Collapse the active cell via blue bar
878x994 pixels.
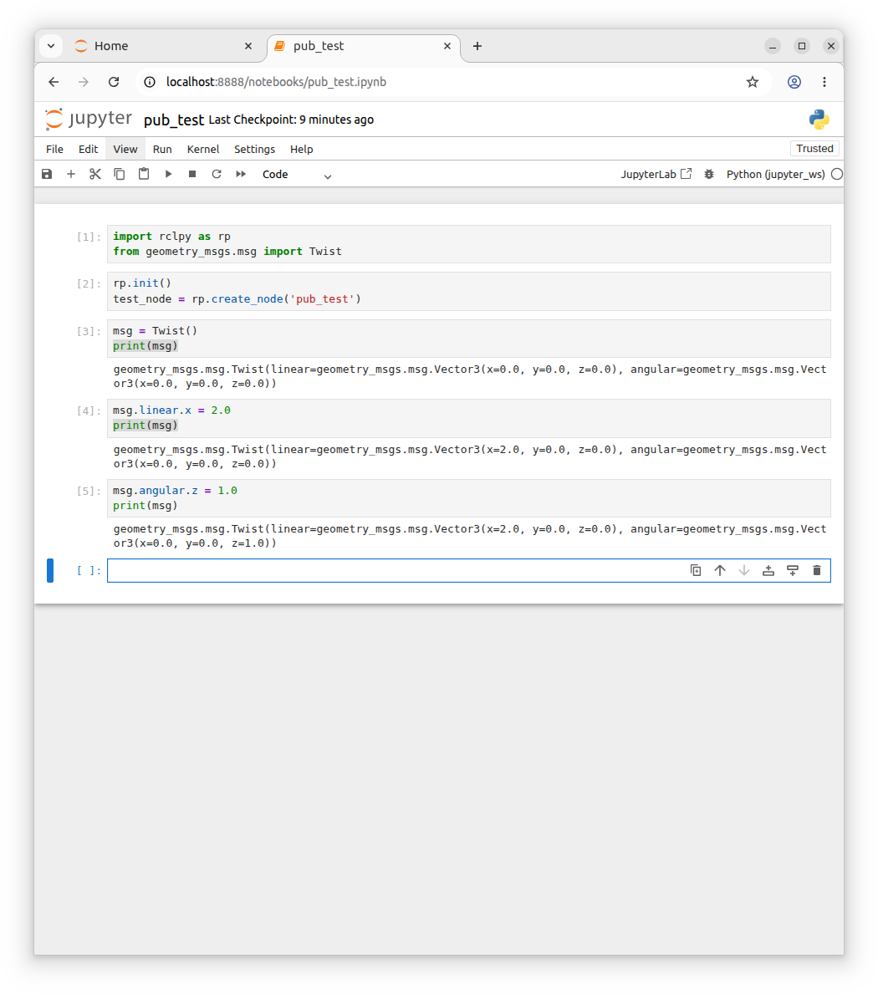pos(50,570)
